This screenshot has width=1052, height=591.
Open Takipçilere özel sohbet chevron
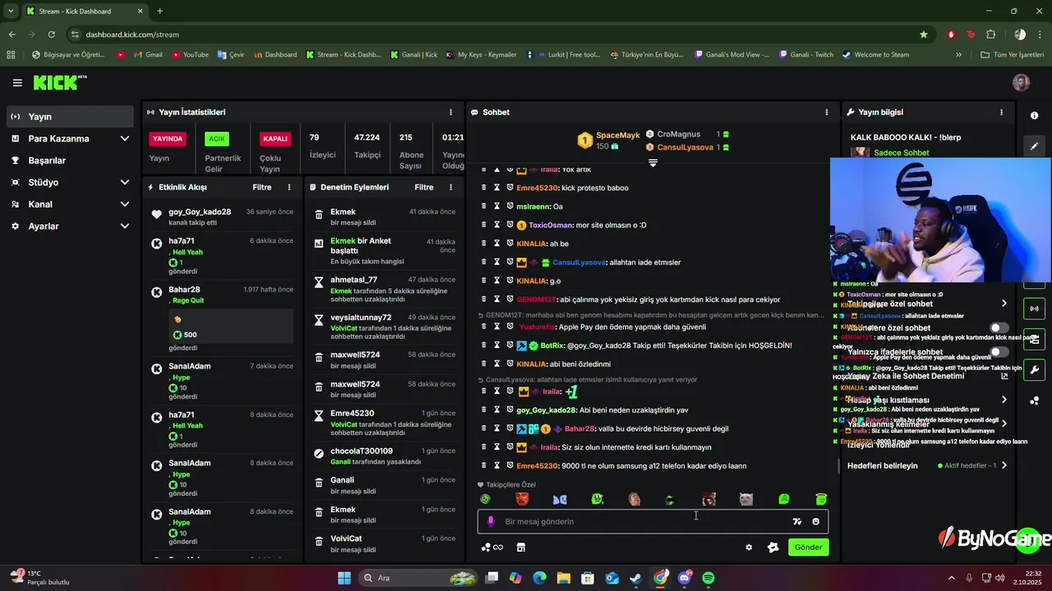tap(1004, 304)
